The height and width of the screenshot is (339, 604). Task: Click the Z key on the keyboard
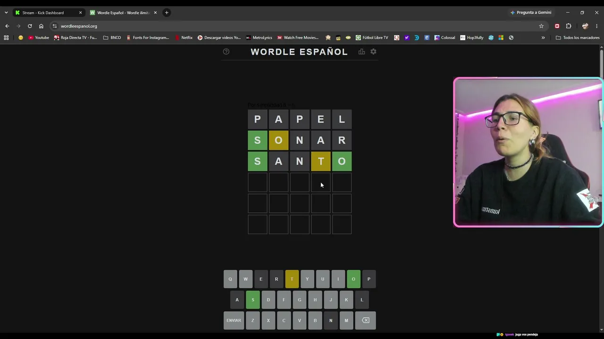coord(252,320)
